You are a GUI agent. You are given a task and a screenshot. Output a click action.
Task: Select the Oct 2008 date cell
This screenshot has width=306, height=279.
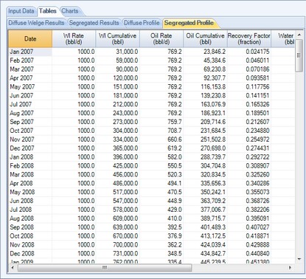pyautogui.click(x=30, y=236)
